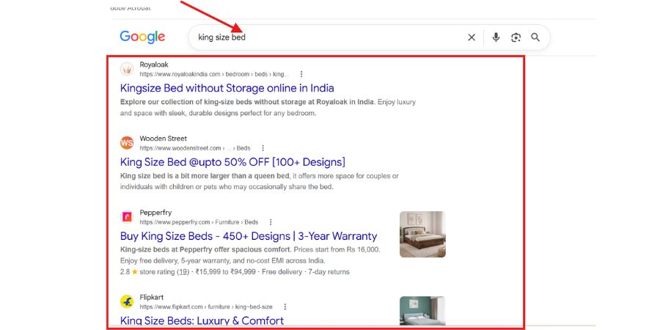Open more options for Pepperfry result
The image size is (660, 330).
[x=271, y=221]
